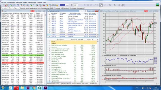Viewport: 161px width, 90px height.
Task: Select the Аэрофлот row in the portfolio table
Action: (x=72, y=47)
